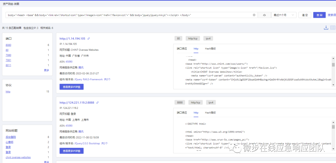The height and width of the screenshot is (163, 336).
Task: Open result link http://1.14.194.105
Action: [72, 39]
